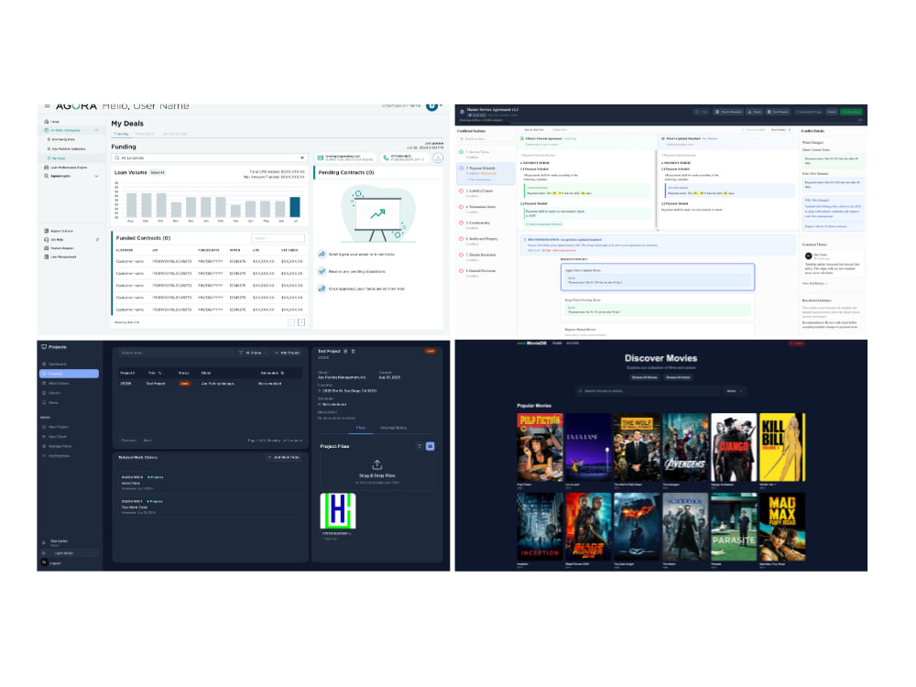Switch to the Funding tab in My Deals
The image size is (916, 687).
pos(122,134)
